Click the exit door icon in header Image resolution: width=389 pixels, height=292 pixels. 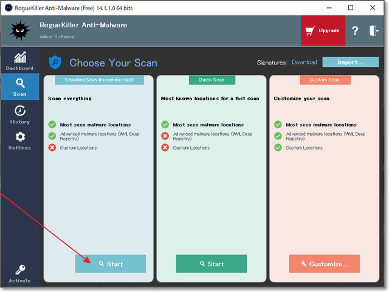click(x=373, y=31)
